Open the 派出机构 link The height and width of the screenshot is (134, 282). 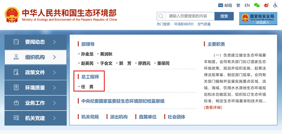click(119, 117)
